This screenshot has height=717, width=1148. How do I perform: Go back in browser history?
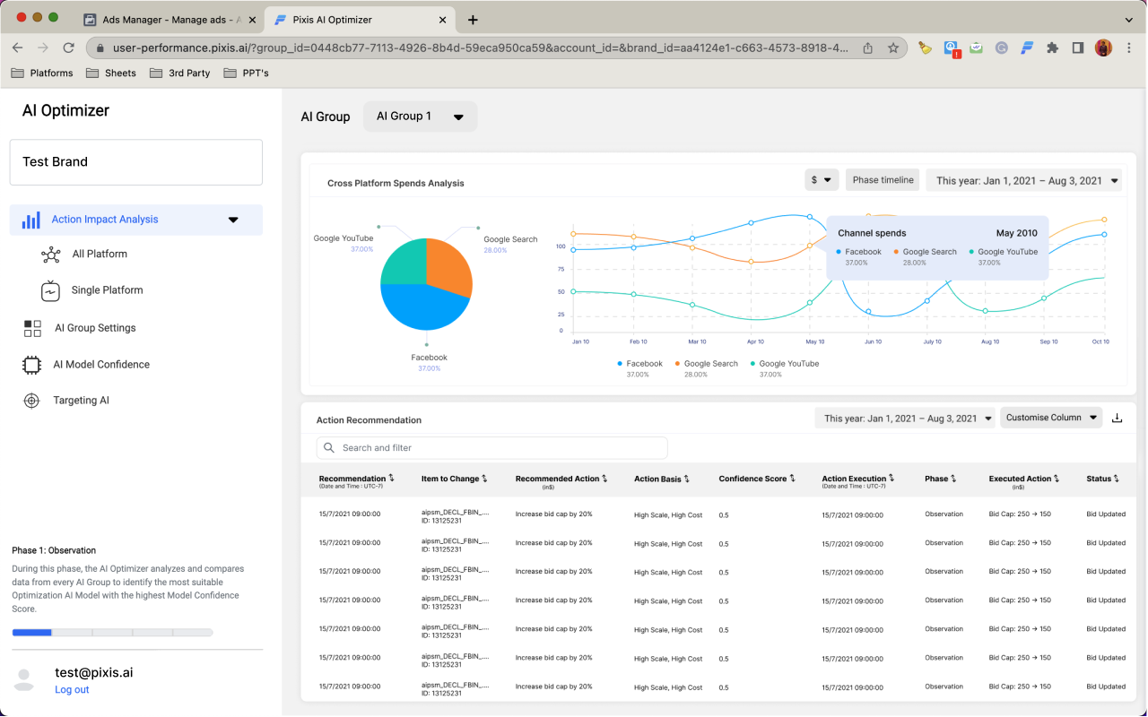pyautogui.click(x=18, y=48)
